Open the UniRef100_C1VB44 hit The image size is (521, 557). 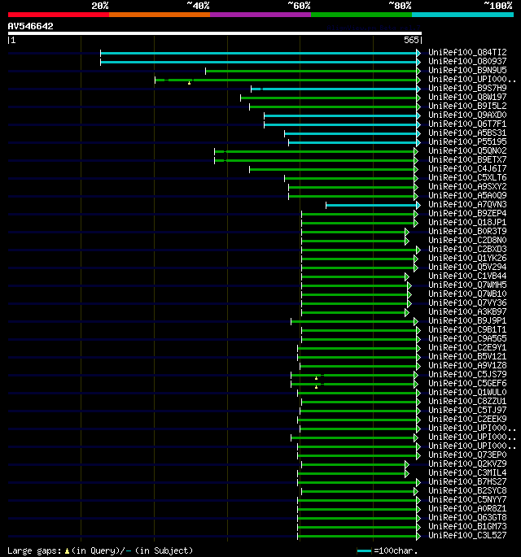(467, 276)
